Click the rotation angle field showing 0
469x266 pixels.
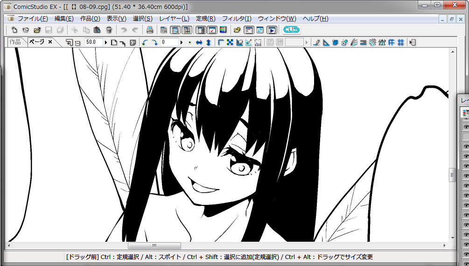(169, 42)
